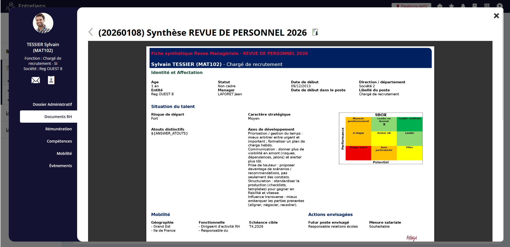Click Sylvain Tessier's profile photo
This screenshot has height=247, width=510.
(43, 23)
